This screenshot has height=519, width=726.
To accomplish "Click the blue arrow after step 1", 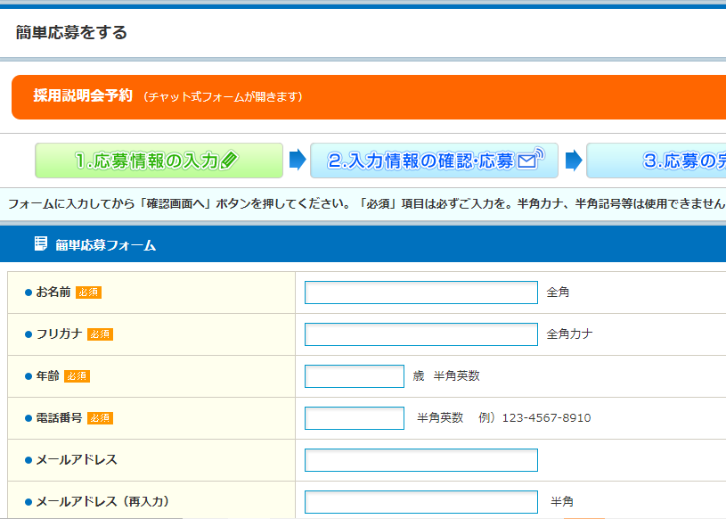I will 298,161.
